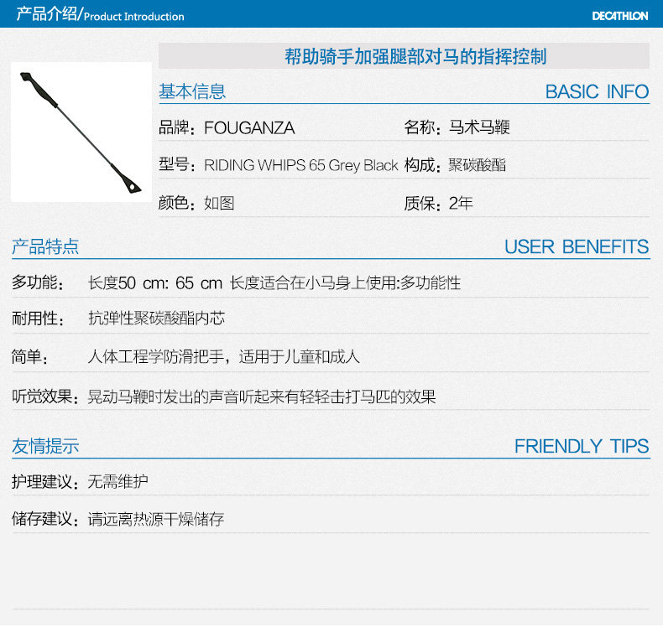
Task: Click the 友情提示 section heading
Action: pos(45,446)
